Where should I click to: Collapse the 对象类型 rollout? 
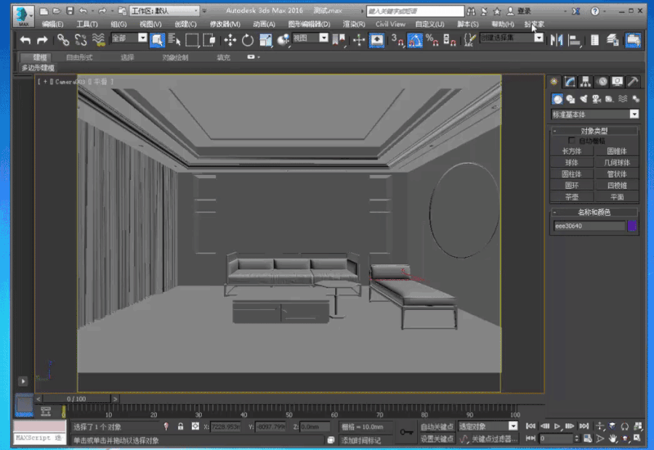coord(594,131)
